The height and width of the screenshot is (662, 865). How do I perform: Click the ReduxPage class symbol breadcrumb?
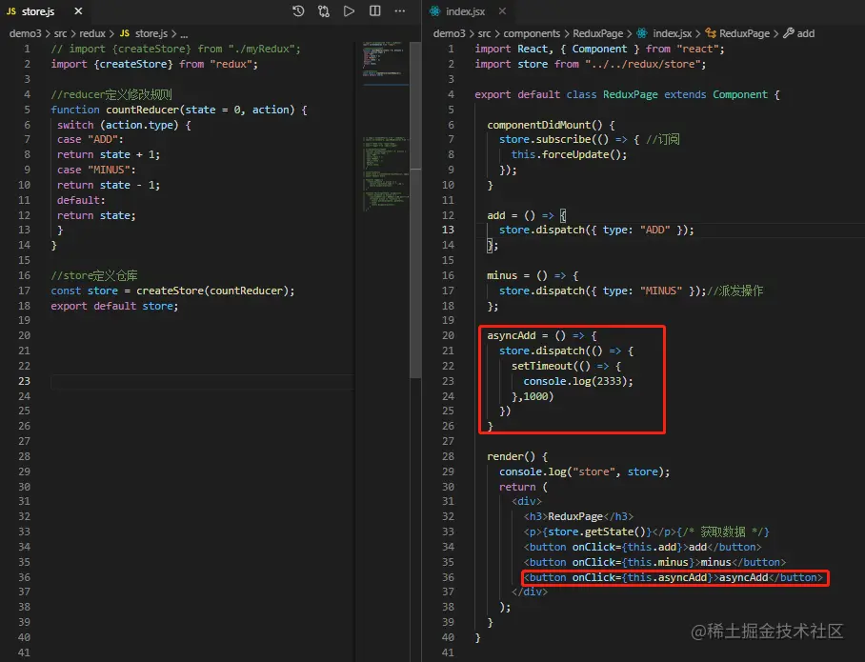[744, 33]
